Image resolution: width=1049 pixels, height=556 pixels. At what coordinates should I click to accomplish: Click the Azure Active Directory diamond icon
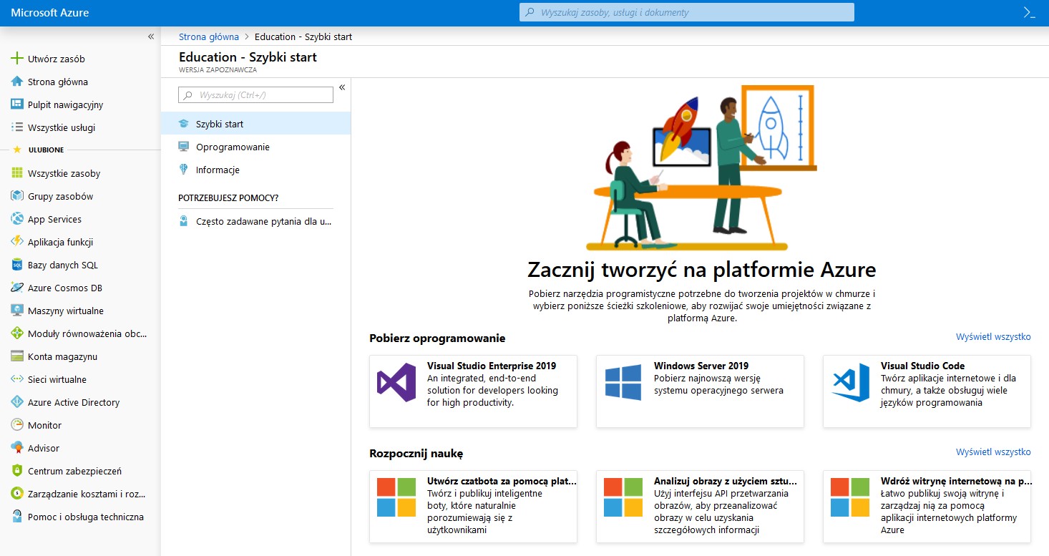click(17, 402)
